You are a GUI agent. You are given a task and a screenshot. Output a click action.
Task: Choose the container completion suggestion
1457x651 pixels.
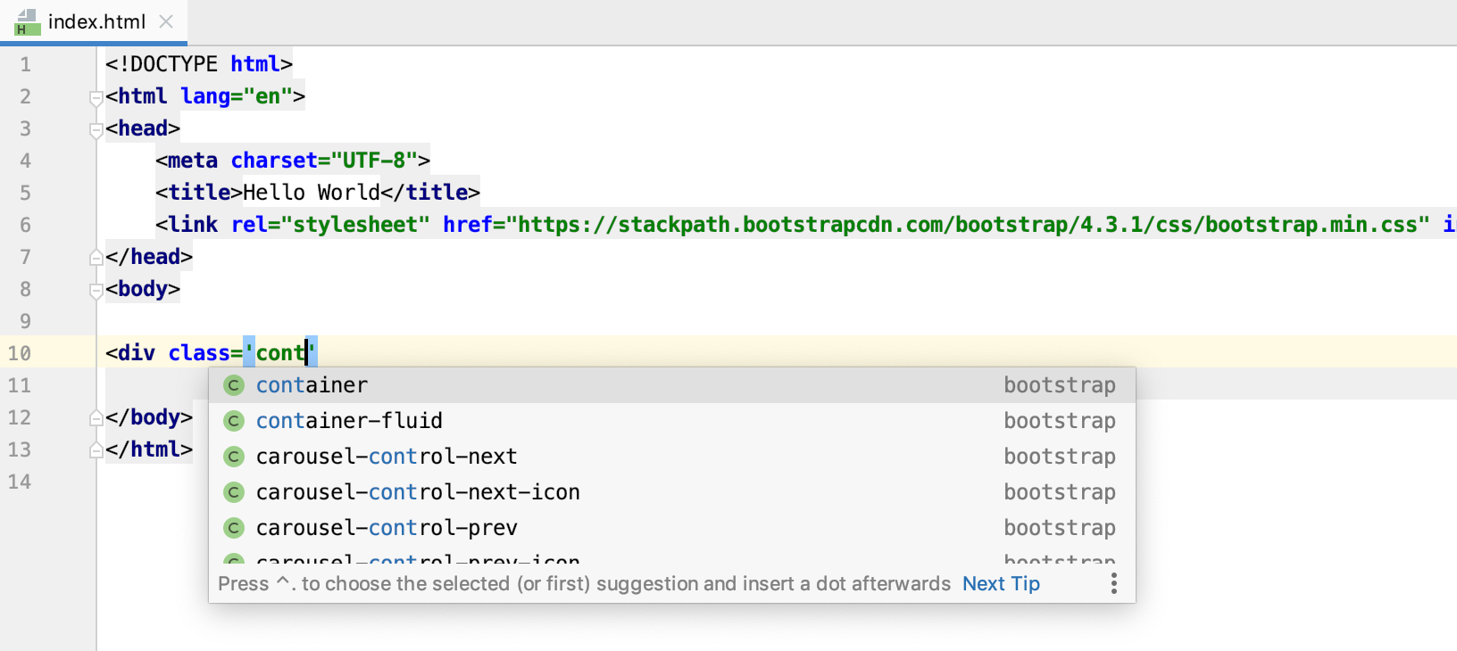(312, 385)
